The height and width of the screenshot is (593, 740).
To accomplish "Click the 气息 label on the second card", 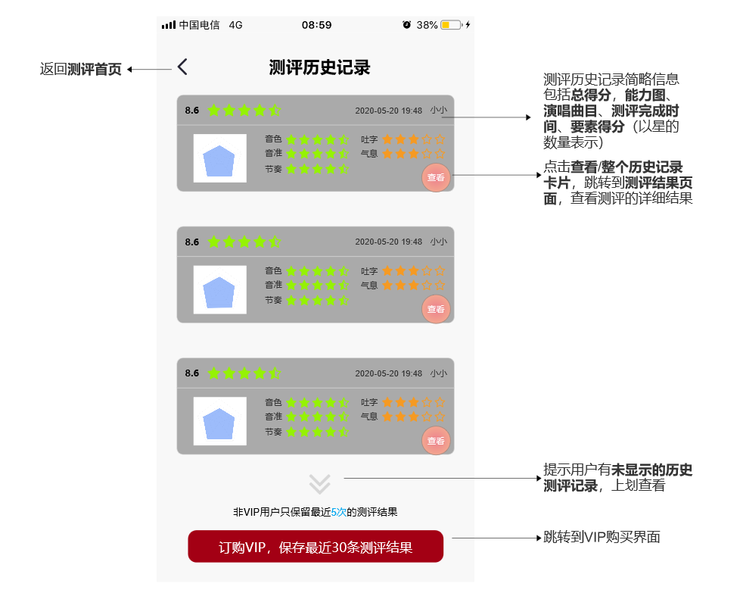I will click(x=369, y=286).
